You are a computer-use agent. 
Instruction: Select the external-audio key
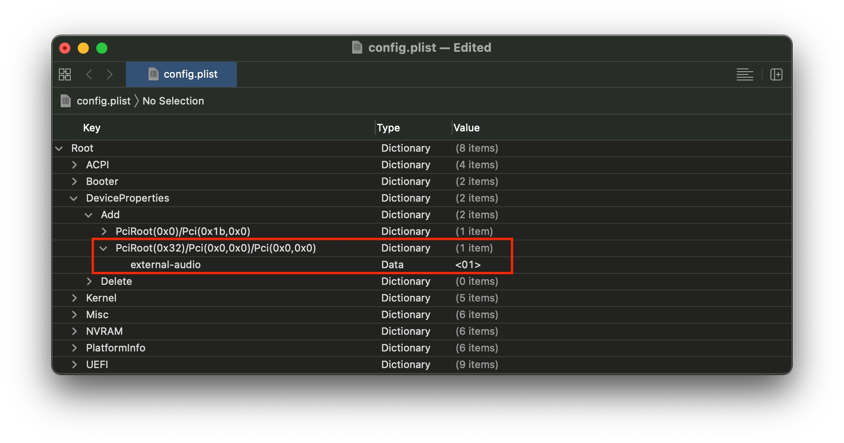point(166,265)
